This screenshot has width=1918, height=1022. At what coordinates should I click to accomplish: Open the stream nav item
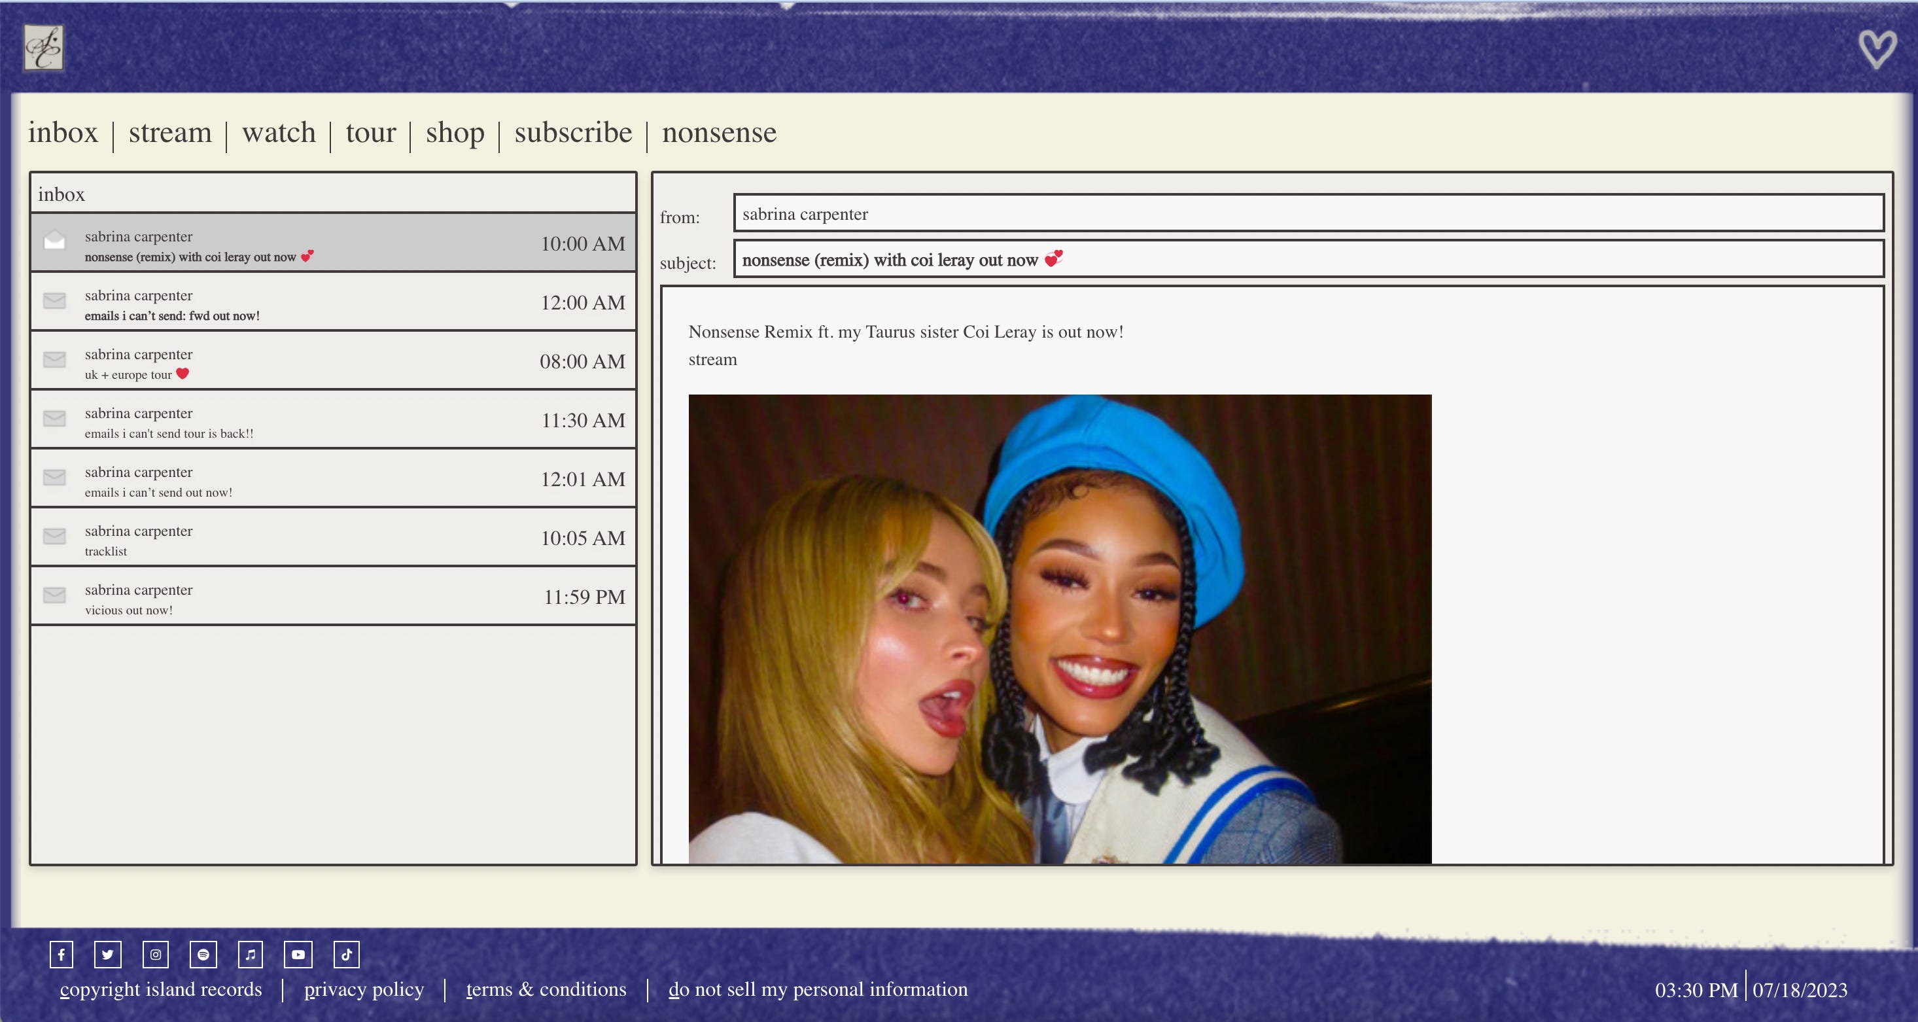click(171, 133)
